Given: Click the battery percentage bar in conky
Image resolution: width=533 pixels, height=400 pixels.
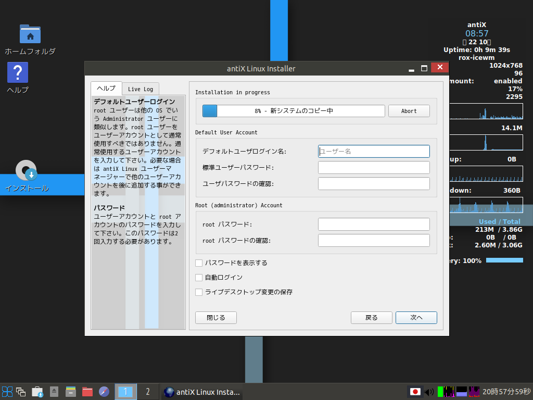Looking at the screenshot, I should tap(504, 260).
